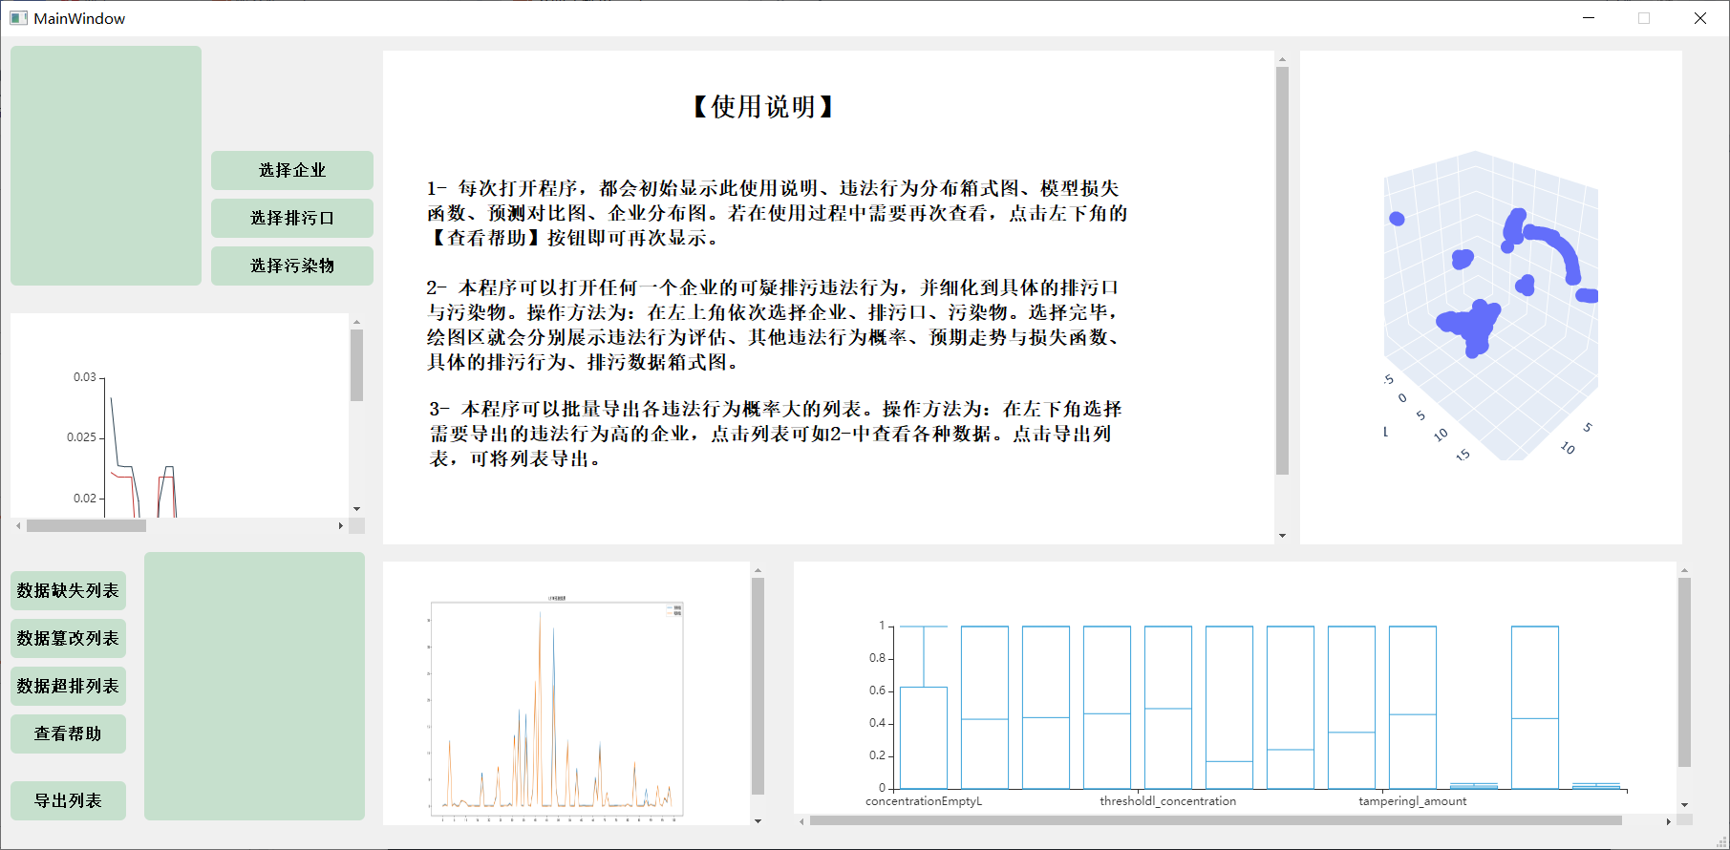Click the help text scroll-down arrow
Viewport: 1730px width, 850px height.
click(1282, 536)
